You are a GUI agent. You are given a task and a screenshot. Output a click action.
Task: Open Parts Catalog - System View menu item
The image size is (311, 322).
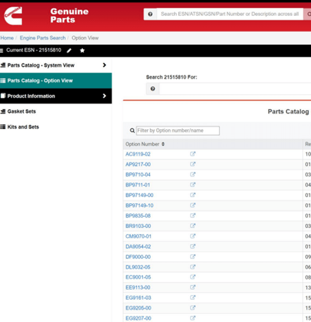(x=56, y=65)
